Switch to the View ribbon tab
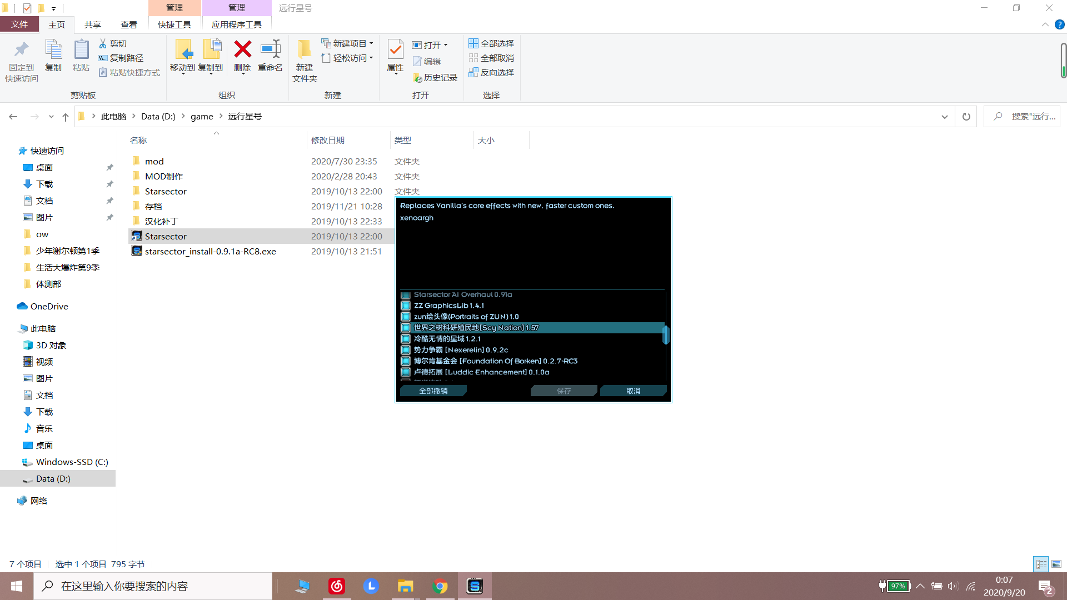This screenshot has height=600, width=1067. pyautogui.click(x=128, y=24)
